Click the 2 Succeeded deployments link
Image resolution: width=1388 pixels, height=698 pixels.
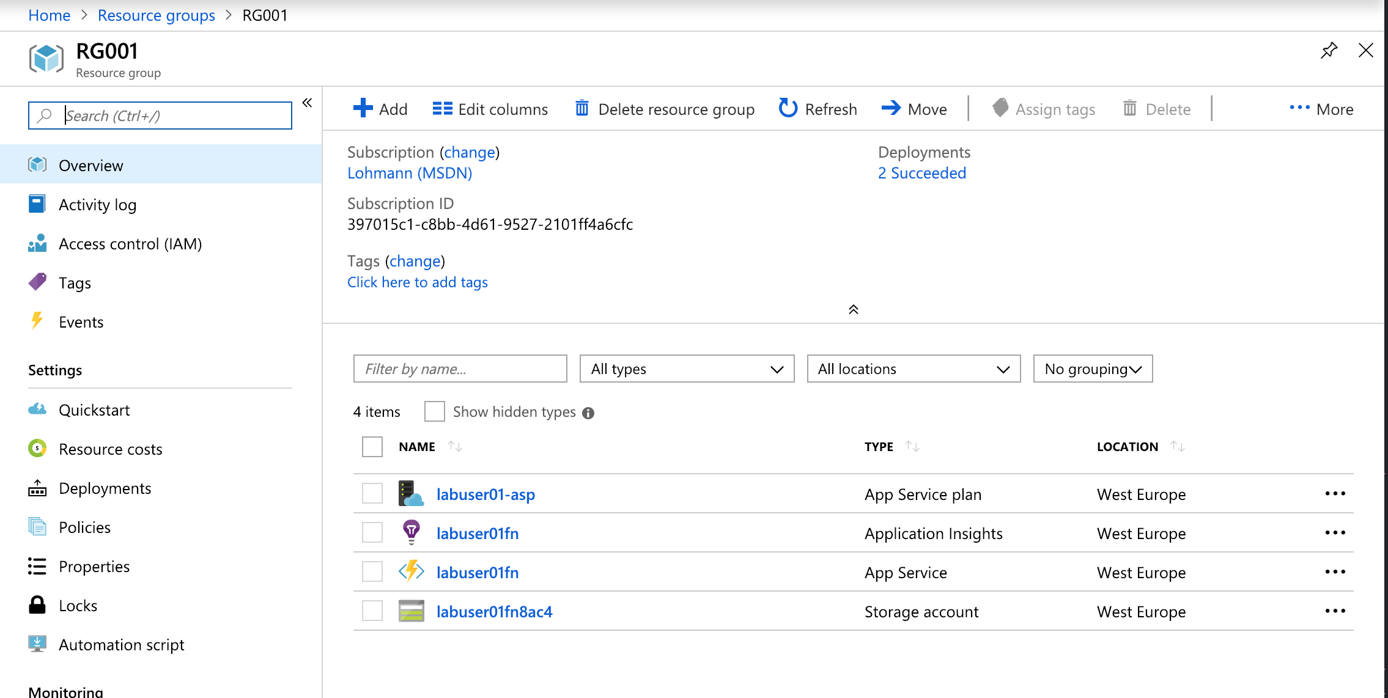tap(921, 173)
